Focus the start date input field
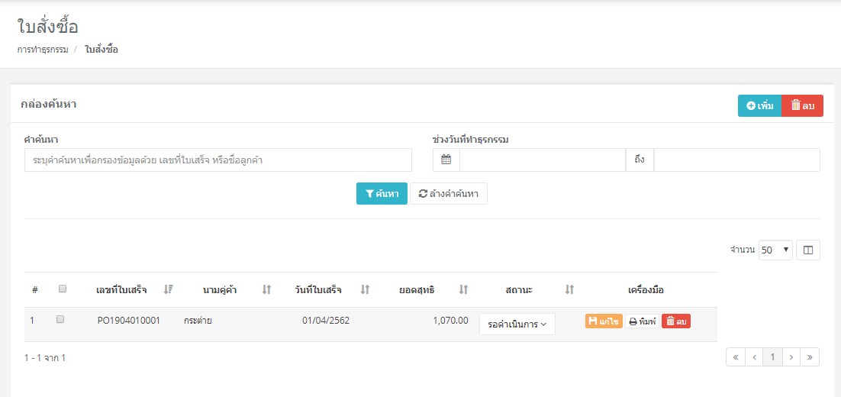 coord(543,160)
